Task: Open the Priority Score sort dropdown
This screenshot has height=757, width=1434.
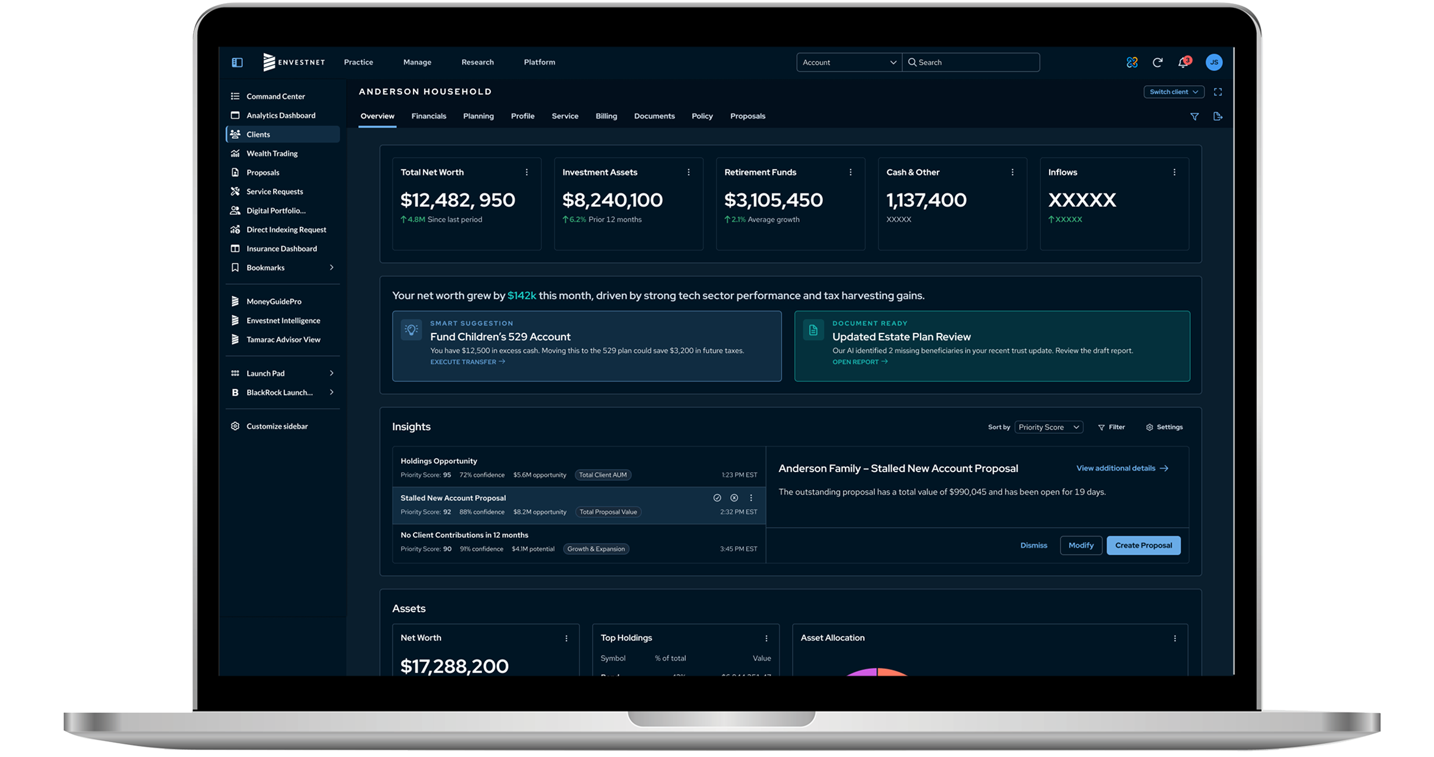Action: (x=1049, y=427)
